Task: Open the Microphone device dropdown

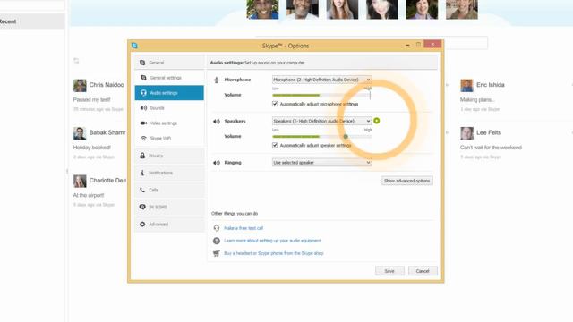Action: (322, 80)
